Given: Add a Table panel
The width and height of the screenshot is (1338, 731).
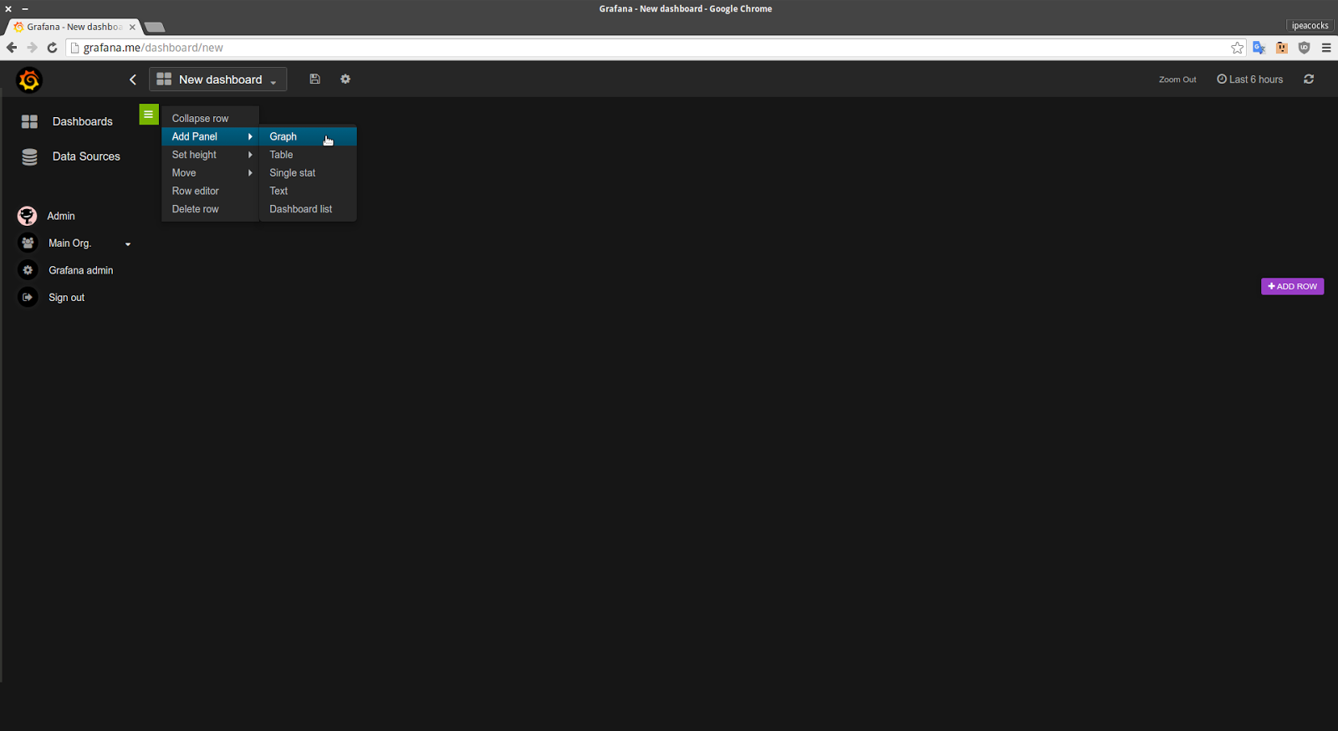Looking at the screenshot, I should tap(308, 155).
